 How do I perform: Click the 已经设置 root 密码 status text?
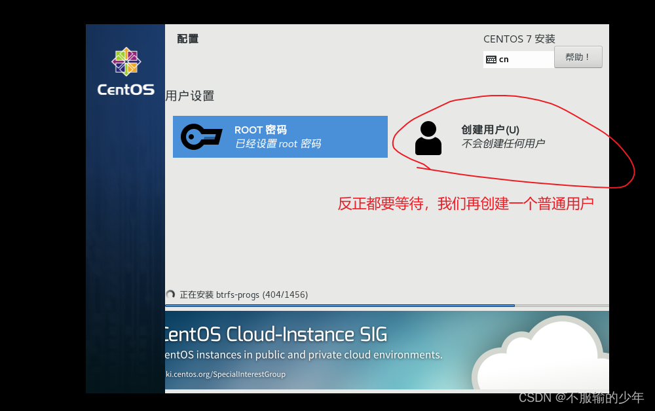[278, 143]
